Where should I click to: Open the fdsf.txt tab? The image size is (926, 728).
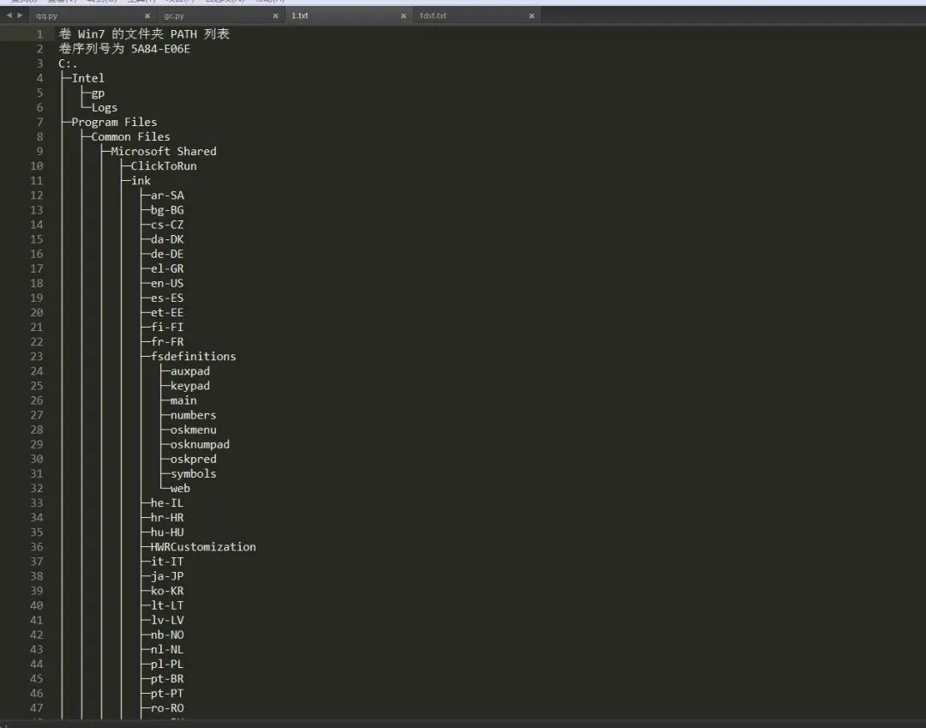[433, 15]
